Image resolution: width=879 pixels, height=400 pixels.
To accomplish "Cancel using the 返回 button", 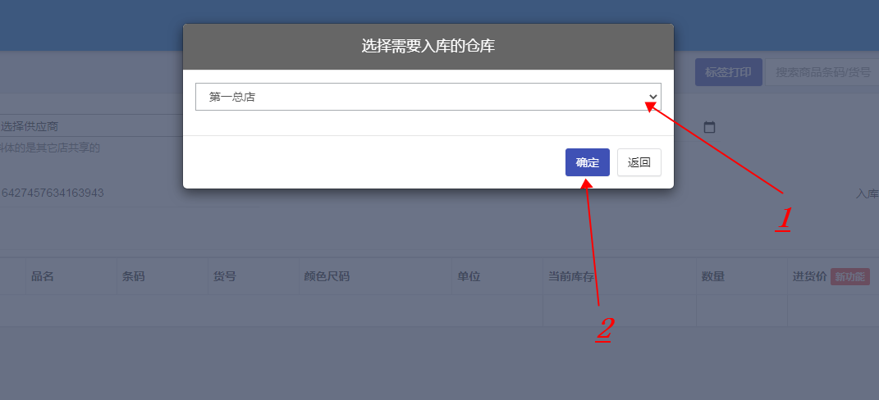I will 639,162.
